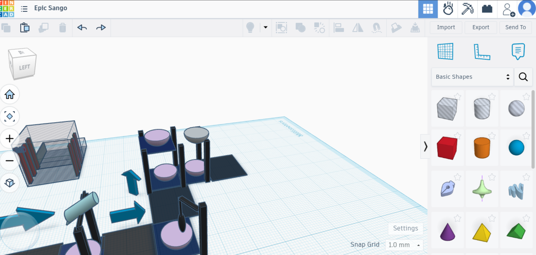This screenshot has height=255, width=536.
Task: Select the green Roof shape
Action: point(516,231)
